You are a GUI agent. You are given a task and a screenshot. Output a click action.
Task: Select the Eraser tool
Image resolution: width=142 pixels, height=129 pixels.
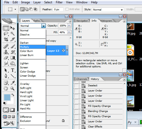point(6,58)
